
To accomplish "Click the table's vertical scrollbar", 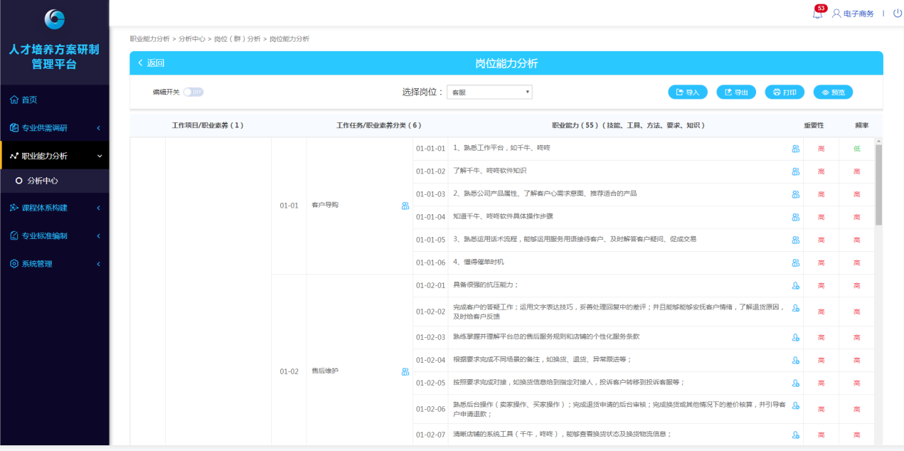I will [878, 185].
